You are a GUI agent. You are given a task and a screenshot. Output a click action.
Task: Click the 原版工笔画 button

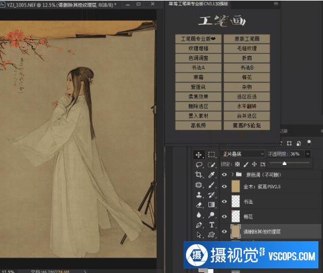pyautogui.click(x=247, y=39)
